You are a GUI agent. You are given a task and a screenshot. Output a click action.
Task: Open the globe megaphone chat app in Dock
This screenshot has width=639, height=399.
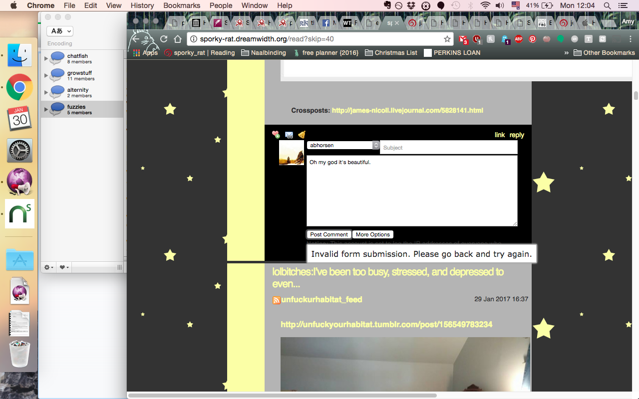click(x=20, y=182)
